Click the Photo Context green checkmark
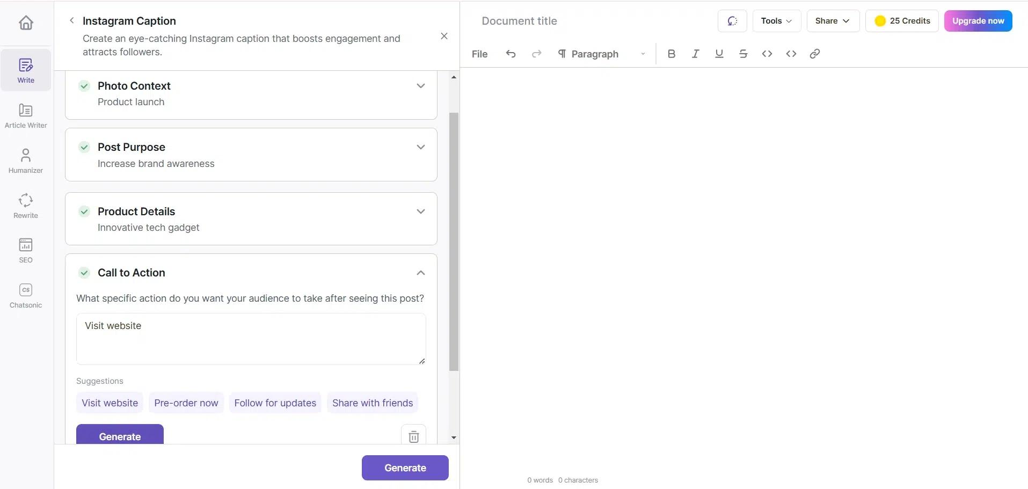This screenshot has height=489, width=1028. coord(84,86)
